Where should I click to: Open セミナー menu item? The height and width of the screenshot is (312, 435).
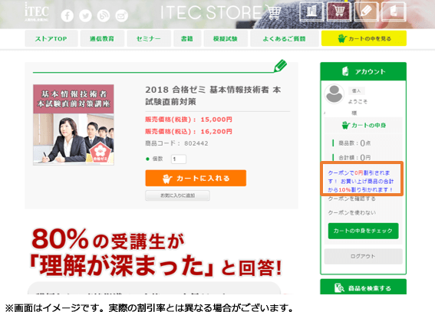(x=149, y=38)
